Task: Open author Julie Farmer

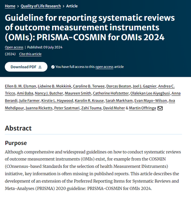Action: pos(29,101)
